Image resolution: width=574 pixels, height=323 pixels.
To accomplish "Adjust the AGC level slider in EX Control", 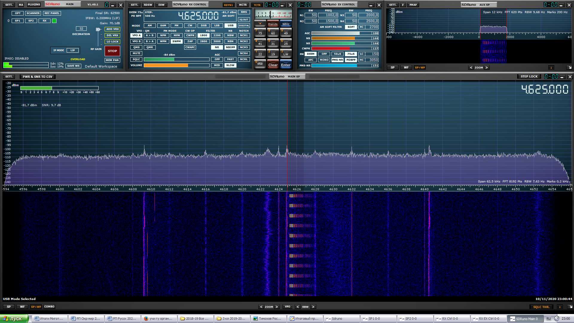I will (x=345, y=33).
